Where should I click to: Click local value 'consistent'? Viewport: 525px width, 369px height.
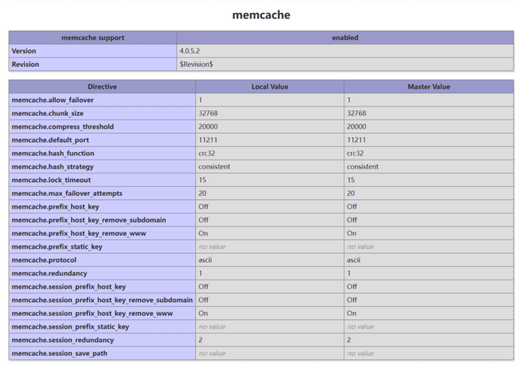pyautogui.click(x=214, y=166)
